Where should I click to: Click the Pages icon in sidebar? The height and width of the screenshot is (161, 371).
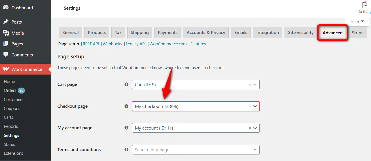tap(6, 44)
